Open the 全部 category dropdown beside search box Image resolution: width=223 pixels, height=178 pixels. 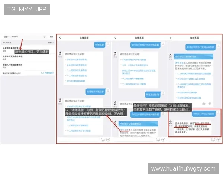pyautogui.click(x=7, y=37)
